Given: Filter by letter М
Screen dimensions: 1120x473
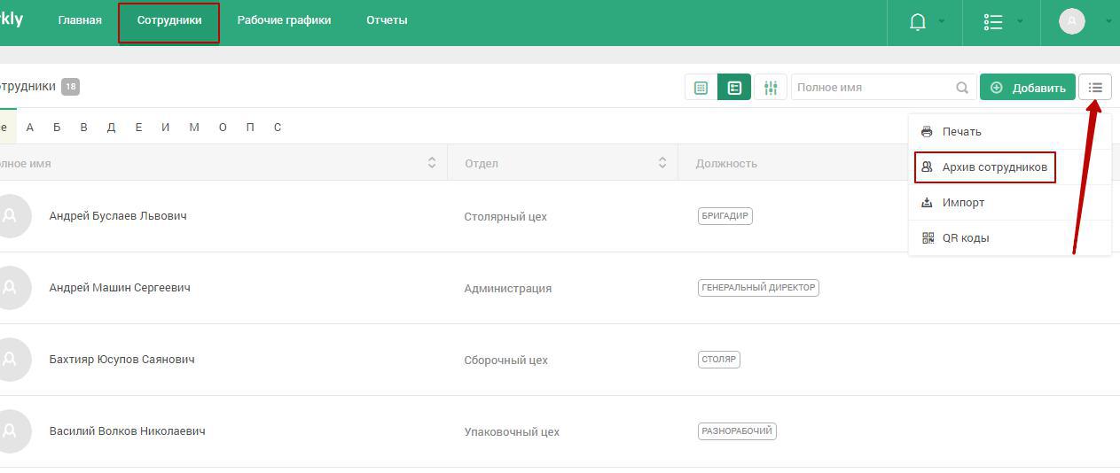Looking at the screenshot, I should [x=194, y=128].
